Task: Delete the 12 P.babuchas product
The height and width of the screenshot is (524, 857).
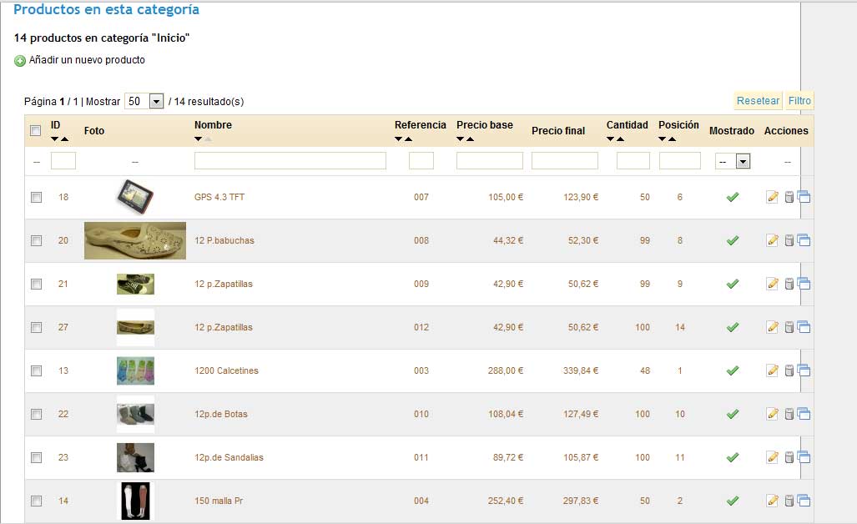Action: click(789, 240)
